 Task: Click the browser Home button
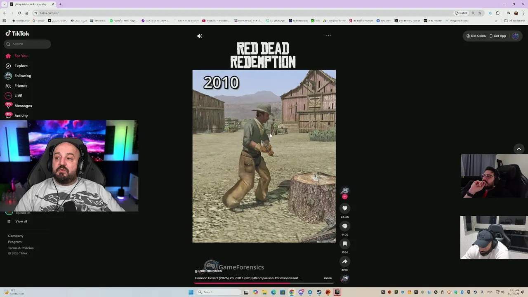(x=27, y=13)
